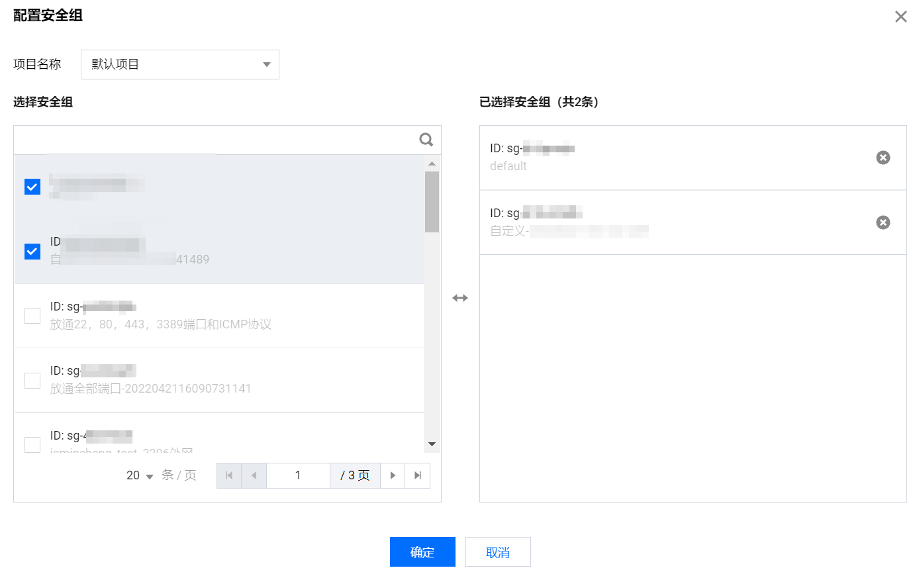915x572 pixels.
Task: Close the 配置安全组 dialog
Action: pyautogui.click(x=901, y=17)
